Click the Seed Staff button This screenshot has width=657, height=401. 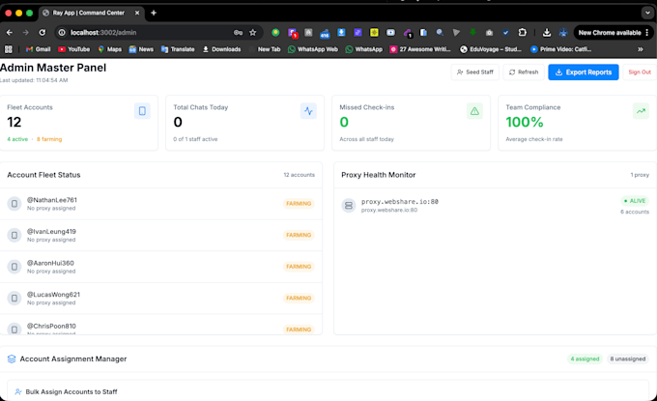tap(474, 72)
